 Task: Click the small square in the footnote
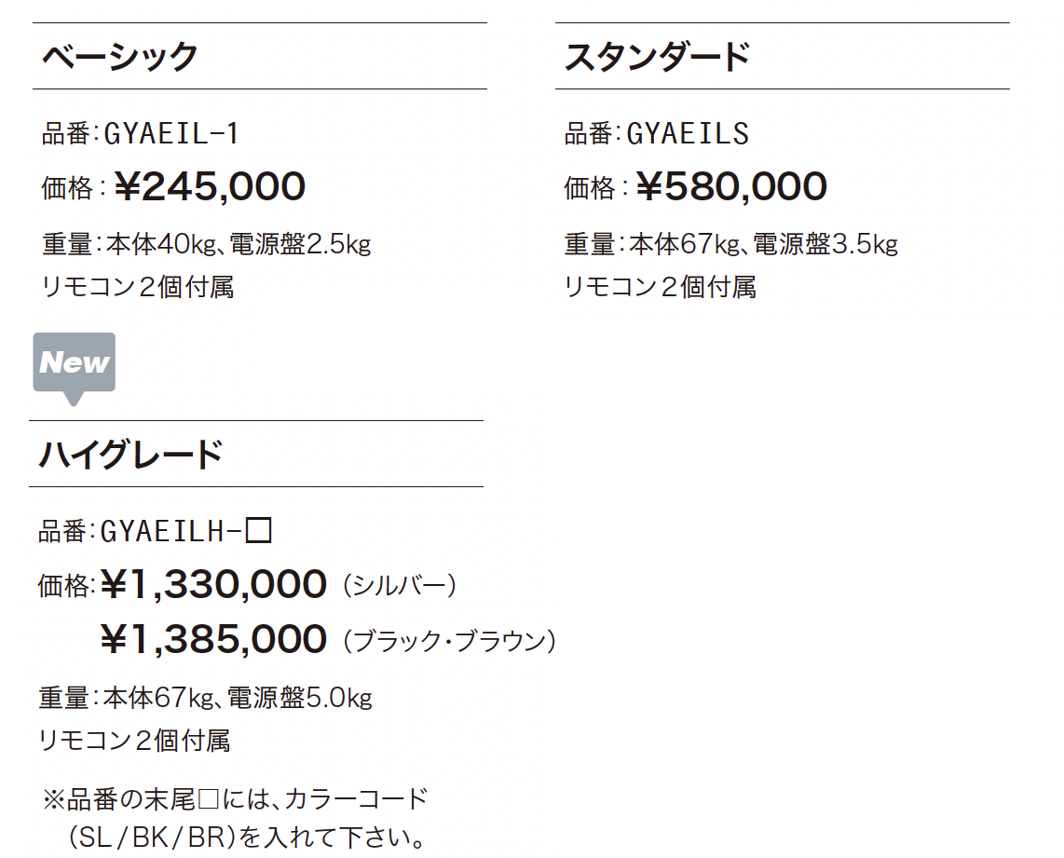(208, 799)
